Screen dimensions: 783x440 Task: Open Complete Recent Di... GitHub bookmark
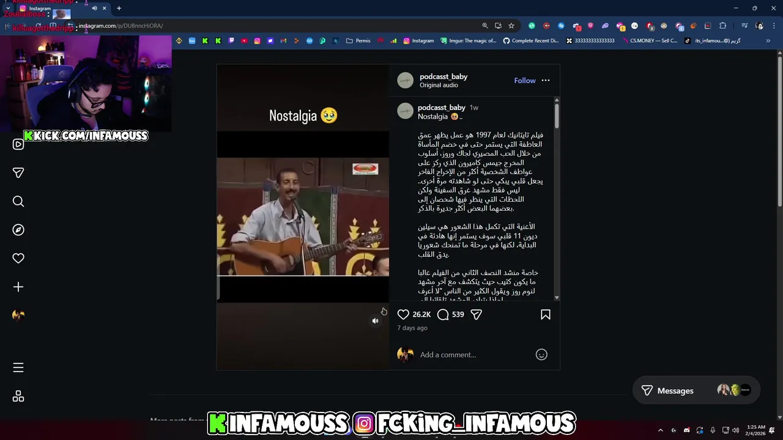(x=530, y=41)
